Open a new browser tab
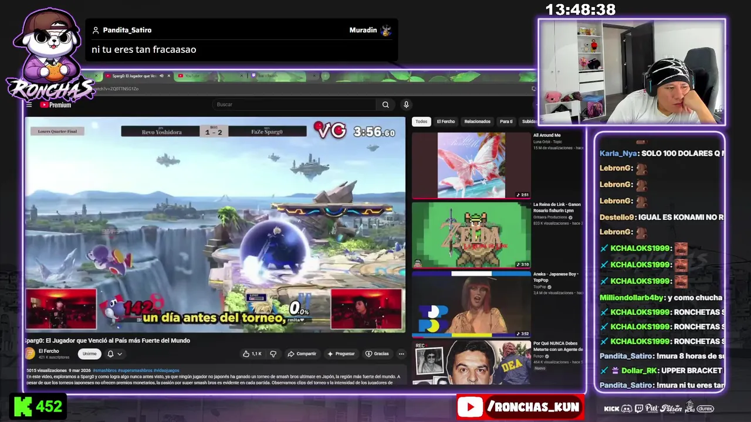The height and width of the screenshot is (422, 751). (326, 76)
